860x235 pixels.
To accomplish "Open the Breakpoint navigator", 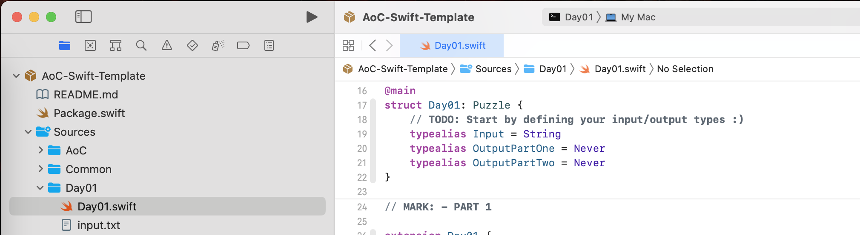I will [243, 45].
